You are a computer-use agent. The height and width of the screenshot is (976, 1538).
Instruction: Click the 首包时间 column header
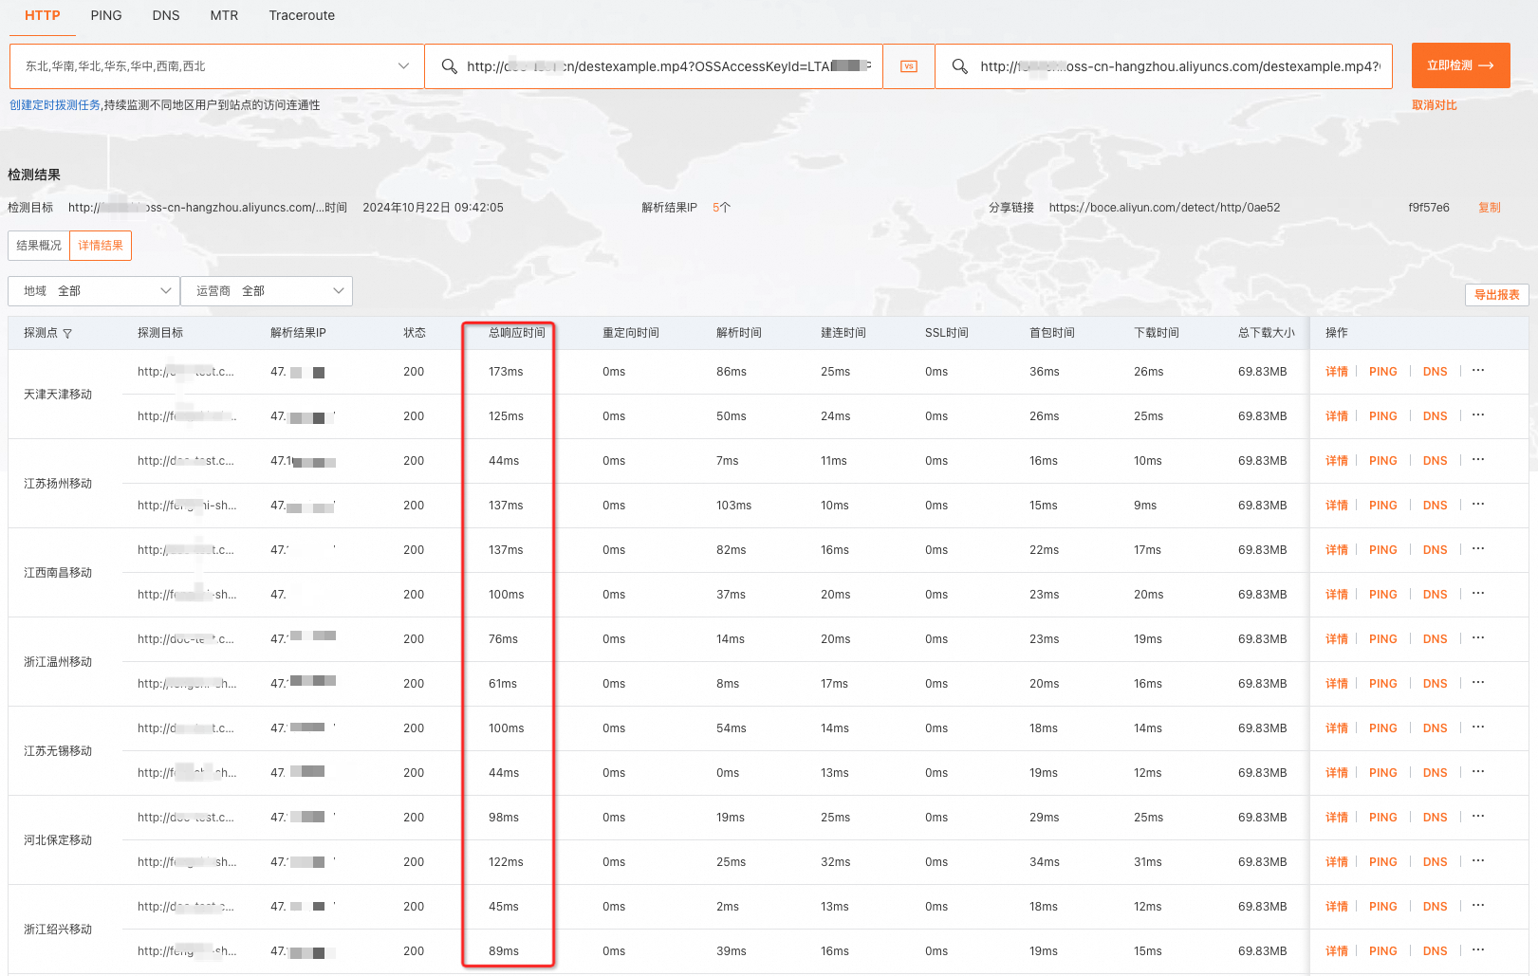click(1052, 333)
